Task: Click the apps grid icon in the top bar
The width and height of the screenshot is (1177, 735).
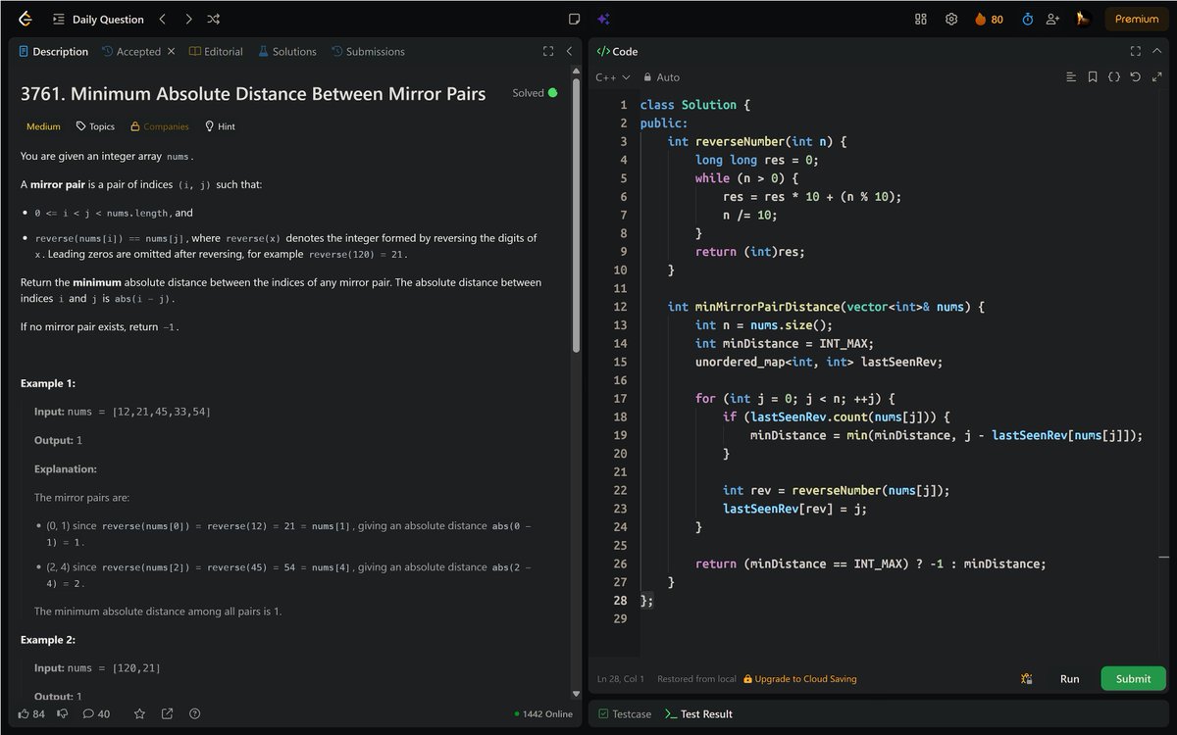Action: point(920,19)
